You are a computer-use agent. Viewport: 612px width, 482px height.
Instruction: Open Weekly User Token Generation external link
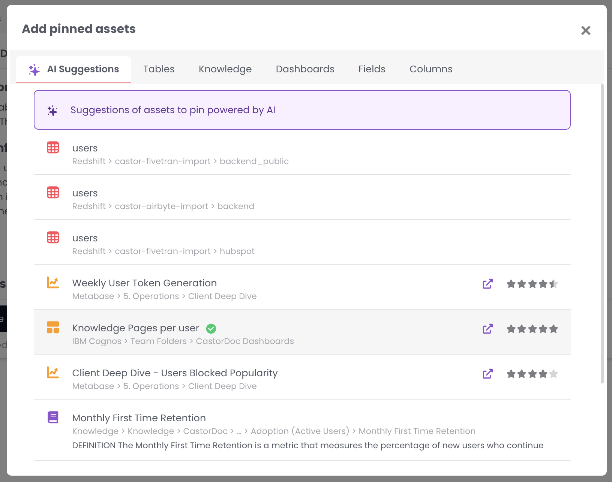(487, 284)
